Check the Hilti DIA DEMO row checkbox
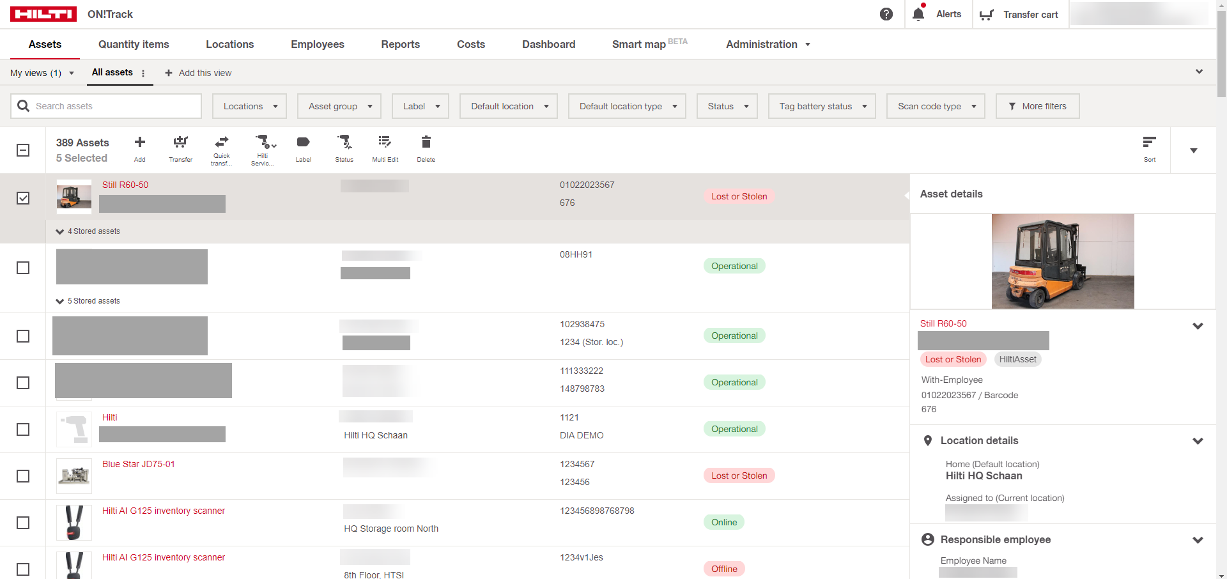The height and width of the screenshot is (579, 1227). click(23, 429)
